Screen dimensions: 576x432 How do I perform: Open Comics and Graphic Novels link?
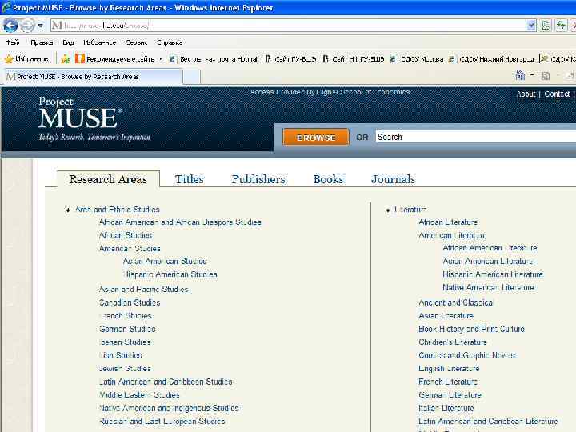[x=466, y=355]
